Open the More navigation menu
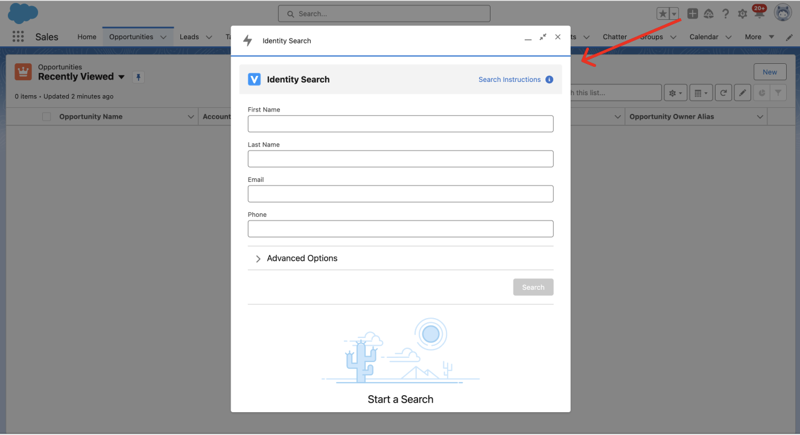 [x=758, y=37]
